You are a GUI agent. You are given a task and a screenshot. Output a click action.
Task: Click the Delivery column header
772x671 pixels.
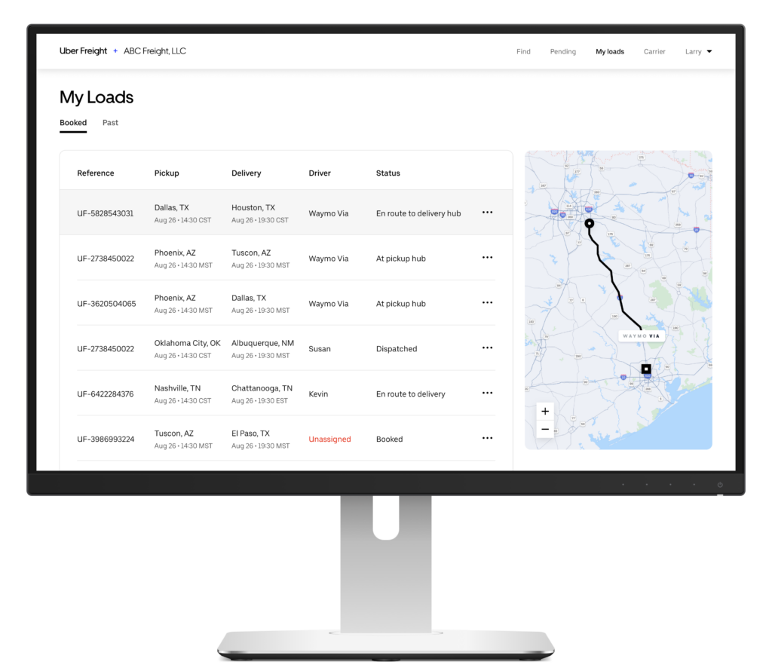click(x=247, y=173)
